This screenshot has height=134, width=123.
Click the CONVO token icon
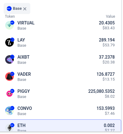[9, 111]
